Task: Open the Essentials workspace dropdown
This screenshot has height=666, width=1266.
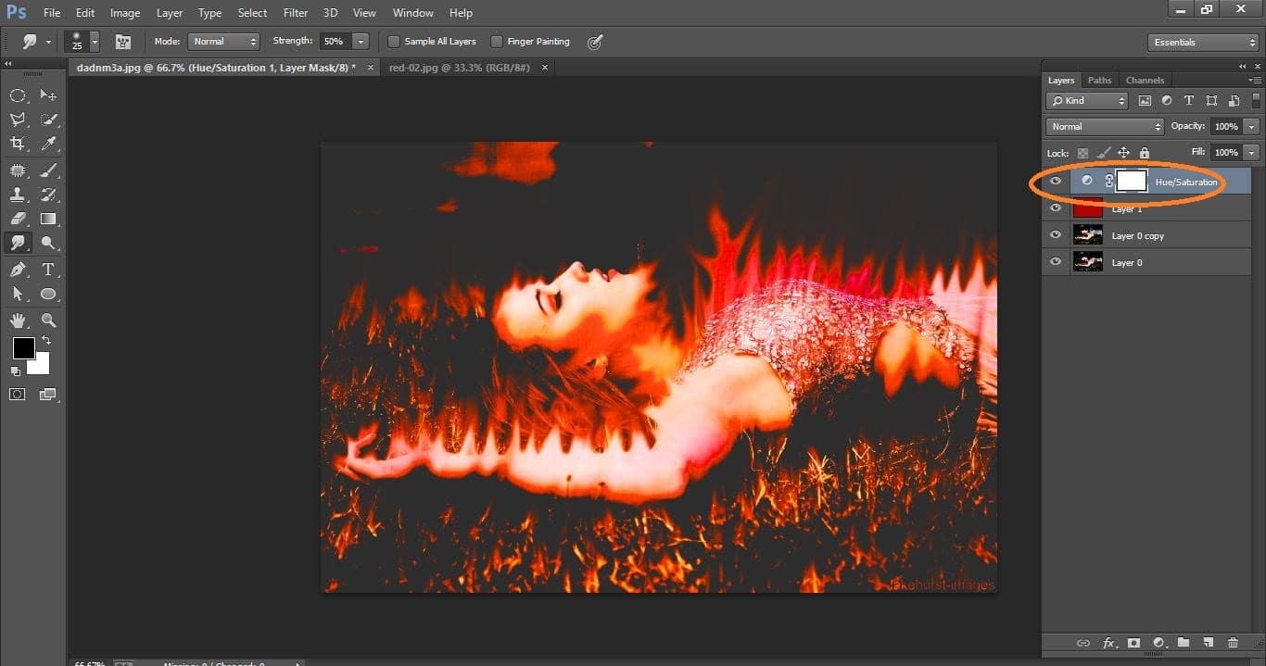Action: coord(1202,43)
